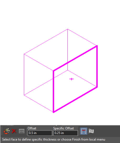This screenshot has height=143, width=120.
Task: Click the red graphic-pick tool icon
Action: pos(7,131)
